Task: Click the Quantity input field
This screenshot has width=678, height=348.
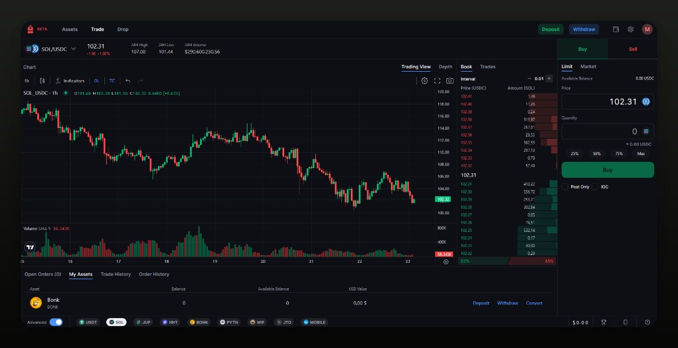Action: (x=600, y=131)
